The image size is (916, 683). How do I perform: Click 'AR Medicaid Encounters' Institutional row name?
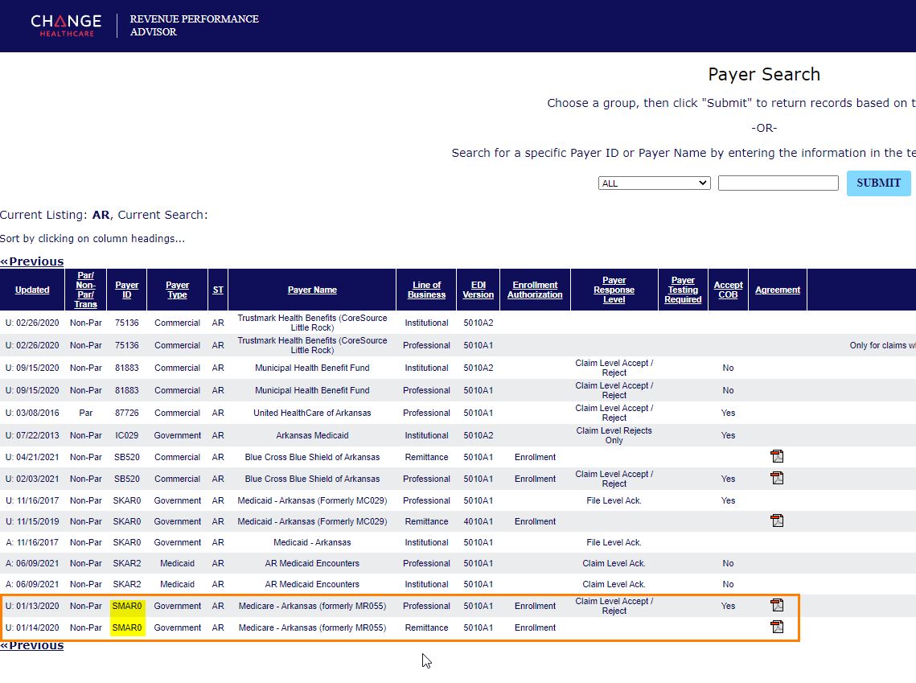click(312, 584)
